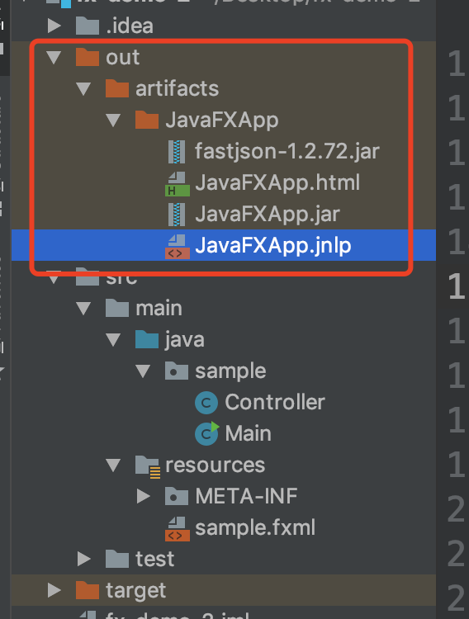Select the target folder label

point(135,591)
